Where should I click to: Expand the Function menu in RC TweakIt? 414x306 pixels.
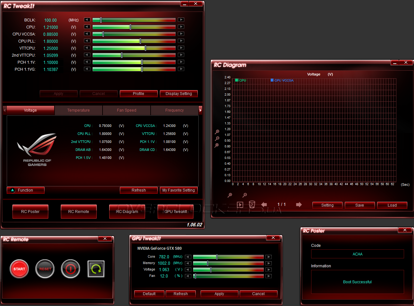26,190
